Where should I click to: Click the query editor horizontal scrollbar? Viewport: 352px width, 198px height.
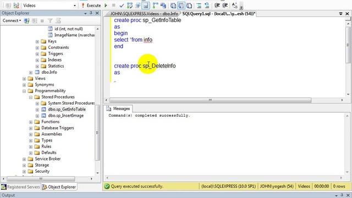[210, 100]
